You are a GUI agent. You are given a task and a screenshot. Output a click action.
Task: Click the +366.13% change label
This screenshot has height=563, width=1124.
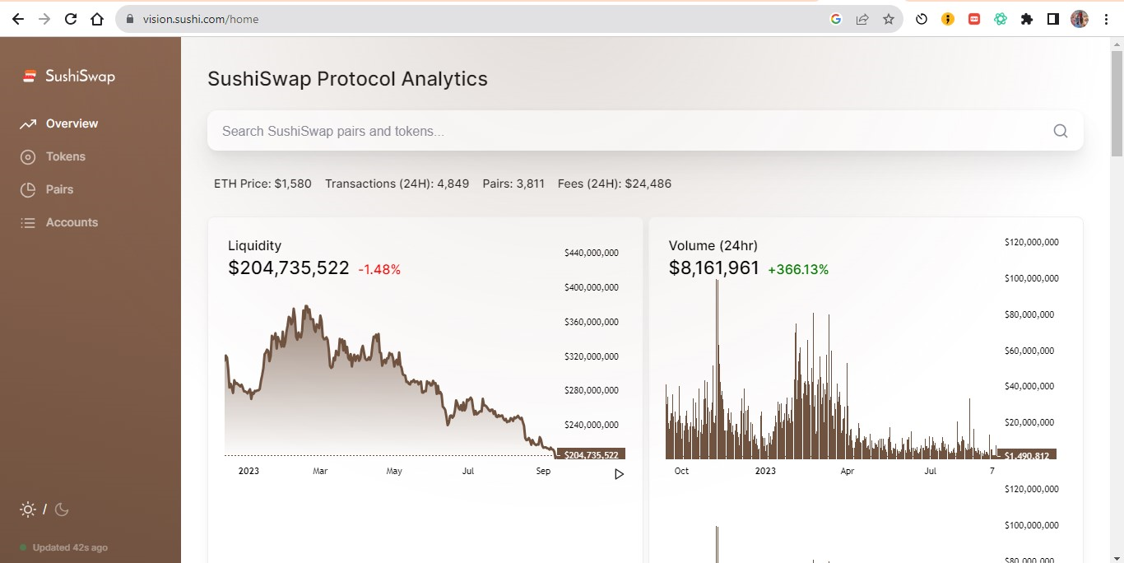(798, 270)
